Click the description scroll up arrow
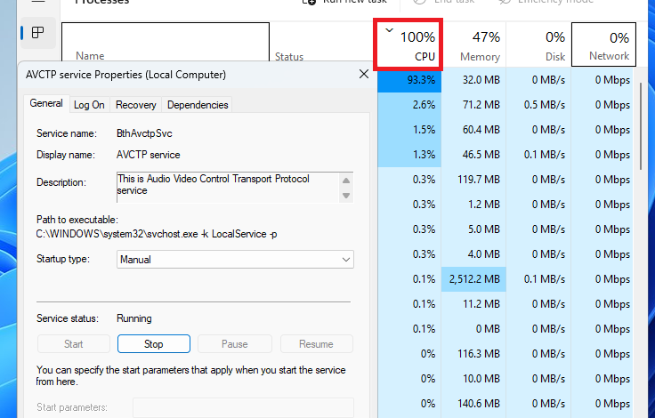The image size is (655, 418). (346, 179)
